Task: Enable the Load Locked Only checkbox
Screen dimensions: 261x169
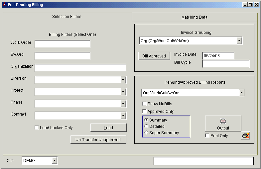Action: 37,128
